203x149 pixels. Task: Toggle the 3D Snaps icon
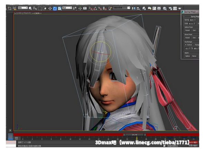click(90, 9)
